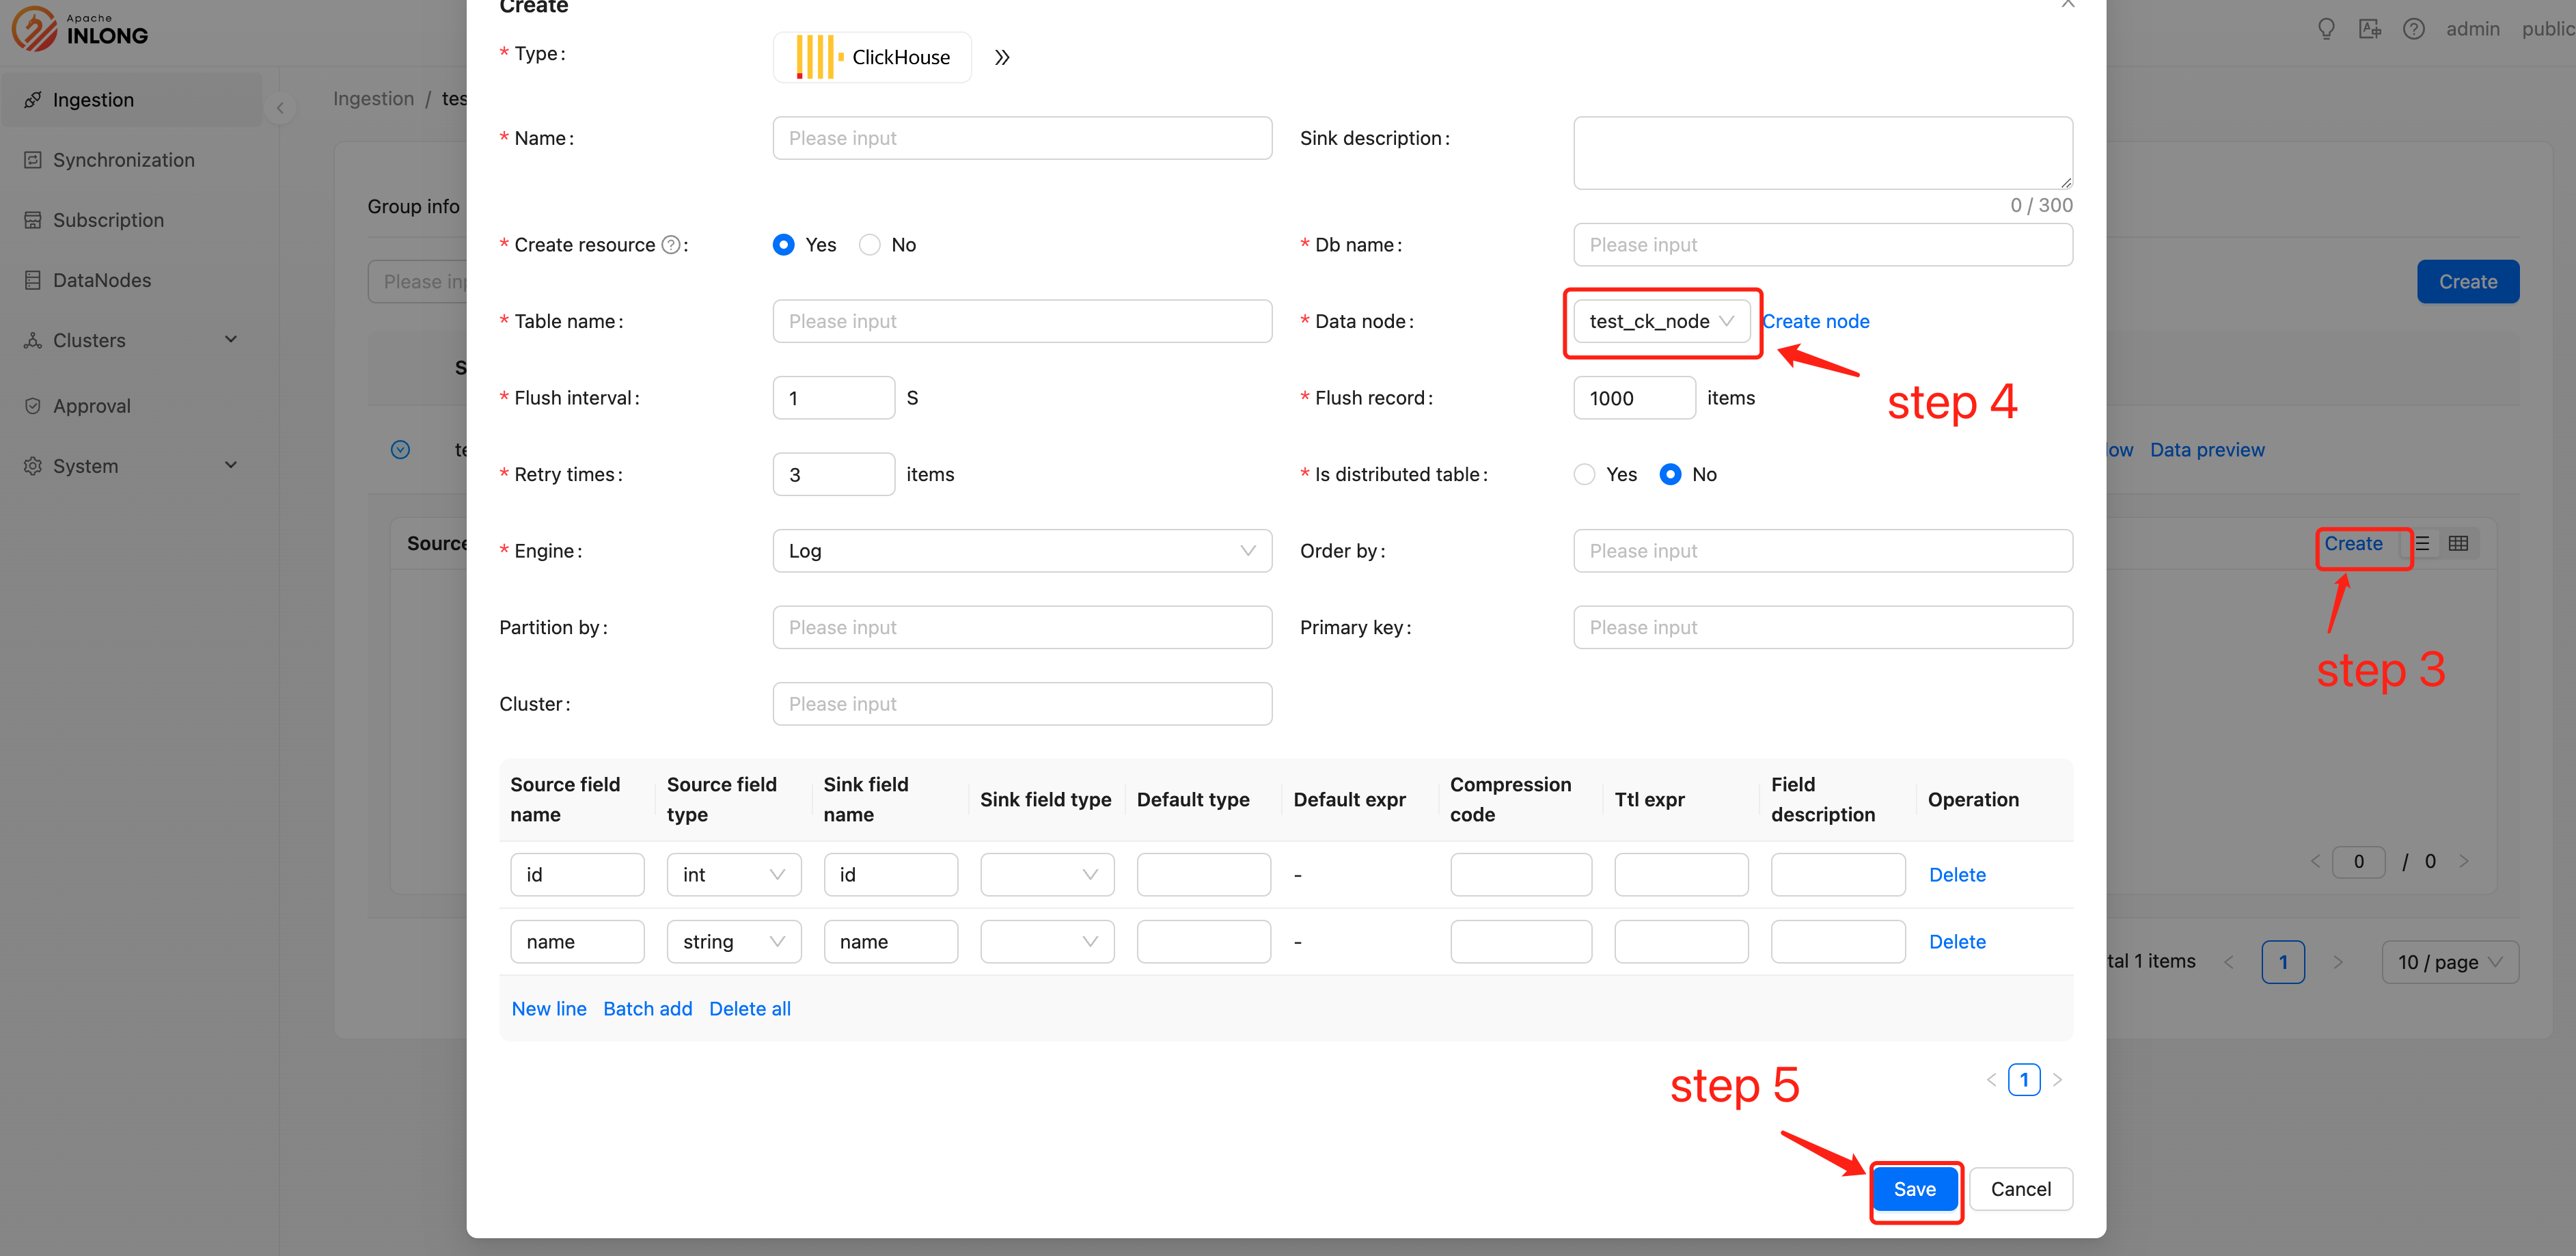This screenshot has width=2576, height=1256.
Task: Open the Data node dropdown
Action: (x=1660, y=321)
